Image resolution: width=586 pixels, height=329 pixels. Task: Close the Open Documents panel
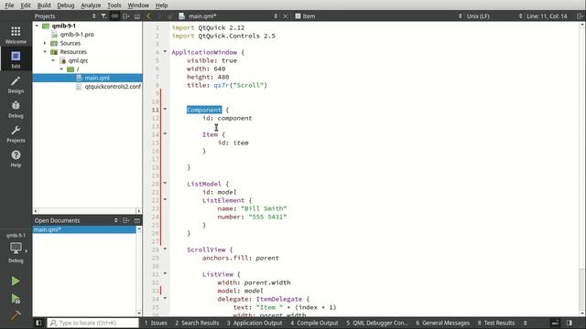(x=137, y=220)
